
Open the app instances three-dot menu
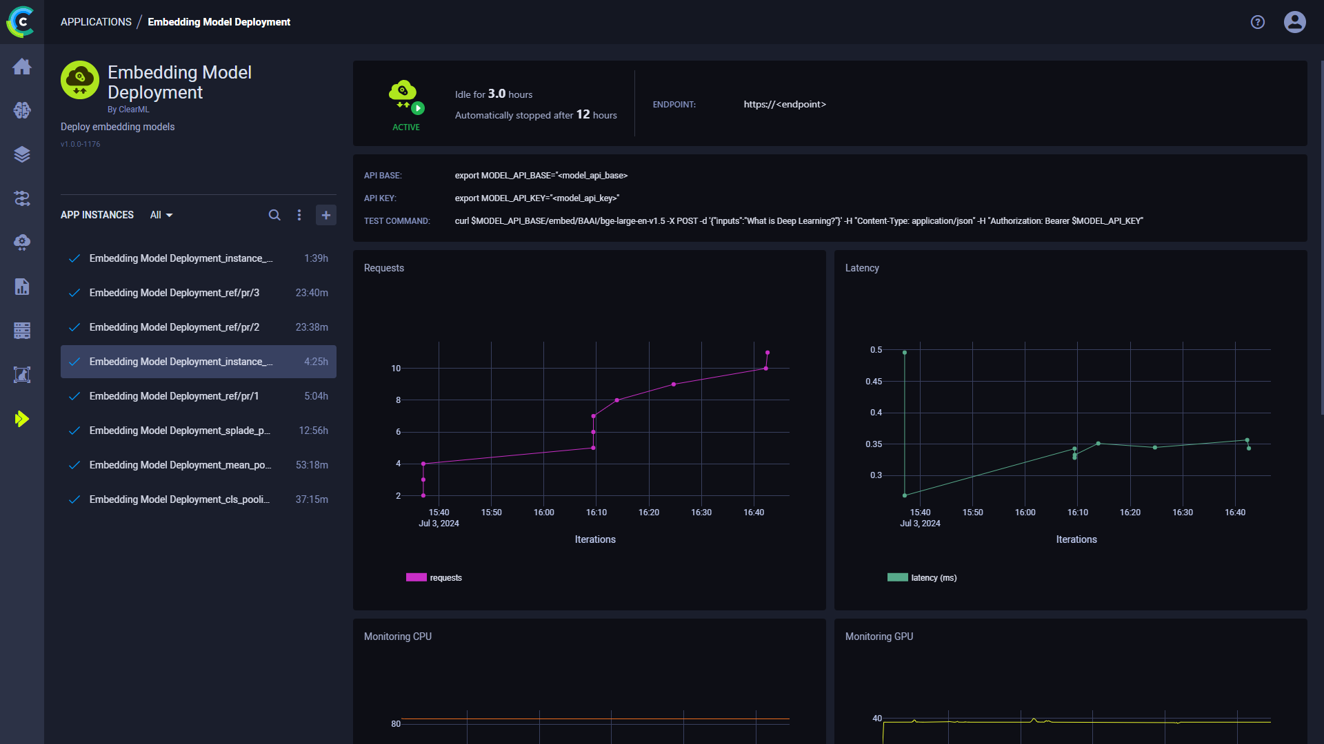[299, 215]
